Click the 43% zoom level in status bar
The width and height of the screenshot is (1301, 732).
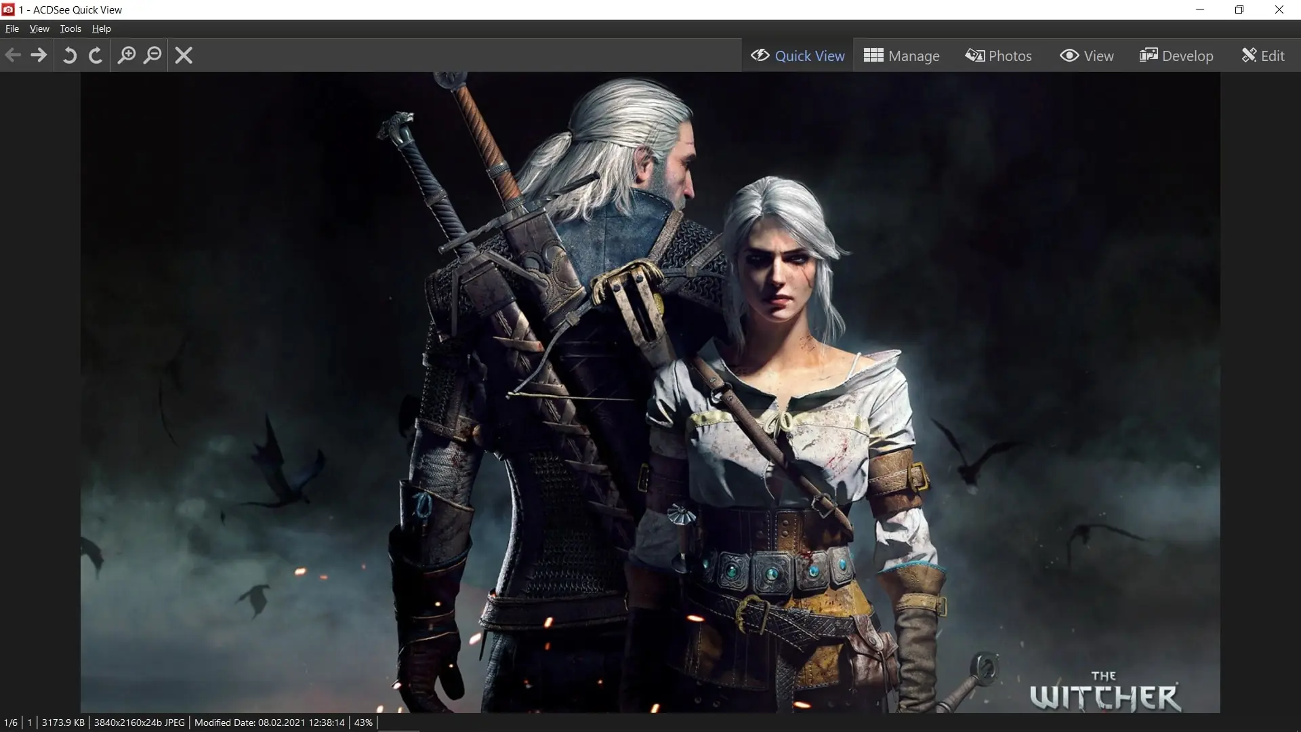click(363, 723)
